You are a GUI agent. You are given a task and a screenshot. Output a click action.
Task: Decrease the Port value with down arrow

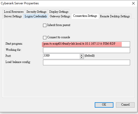coord(82,57)
